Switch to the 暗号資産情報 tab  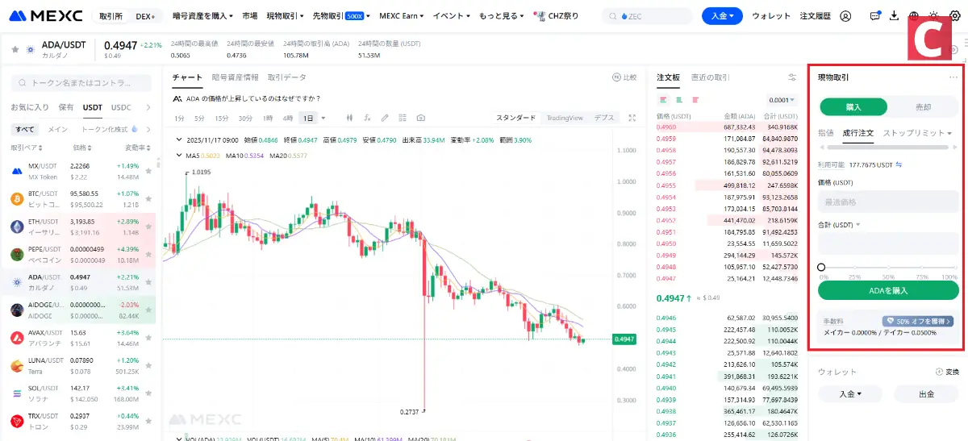(235, 77)
